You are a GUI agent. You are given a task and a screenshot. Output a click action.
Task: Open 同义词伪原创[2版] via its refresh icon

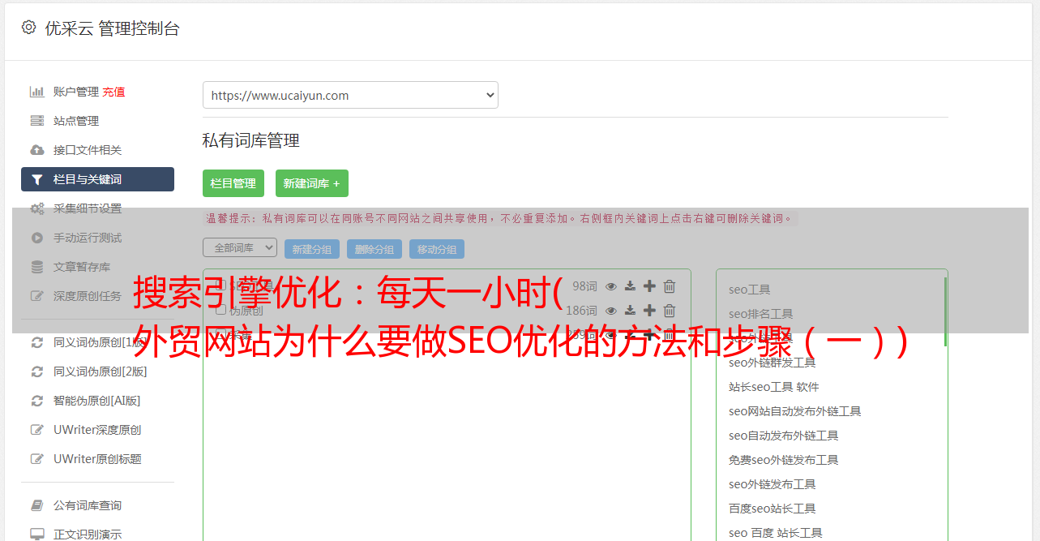[x=37, y=371]
